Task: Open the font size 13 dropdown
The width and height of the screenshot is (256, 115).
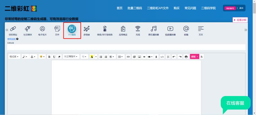Action: (84, 57)
